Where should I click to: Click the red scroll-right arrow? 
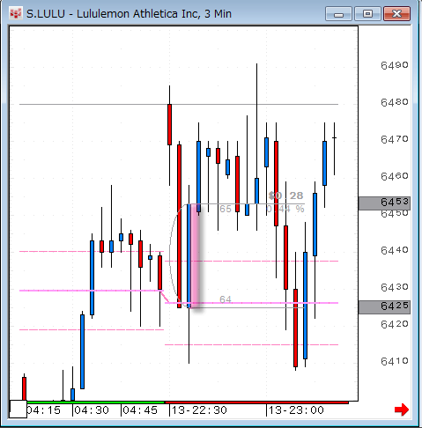tap(402, 410)
